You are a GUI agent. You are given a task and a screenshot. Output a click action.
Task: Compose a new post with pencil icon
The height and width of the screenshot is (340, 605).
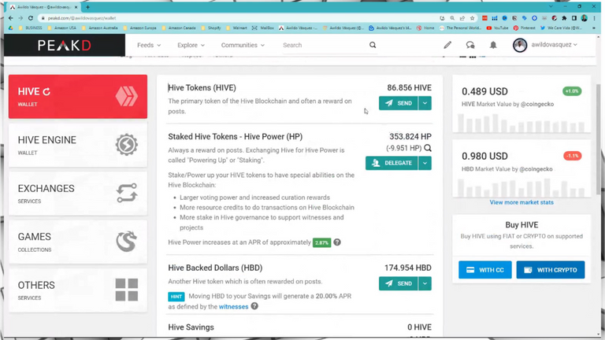coord(447,45)
